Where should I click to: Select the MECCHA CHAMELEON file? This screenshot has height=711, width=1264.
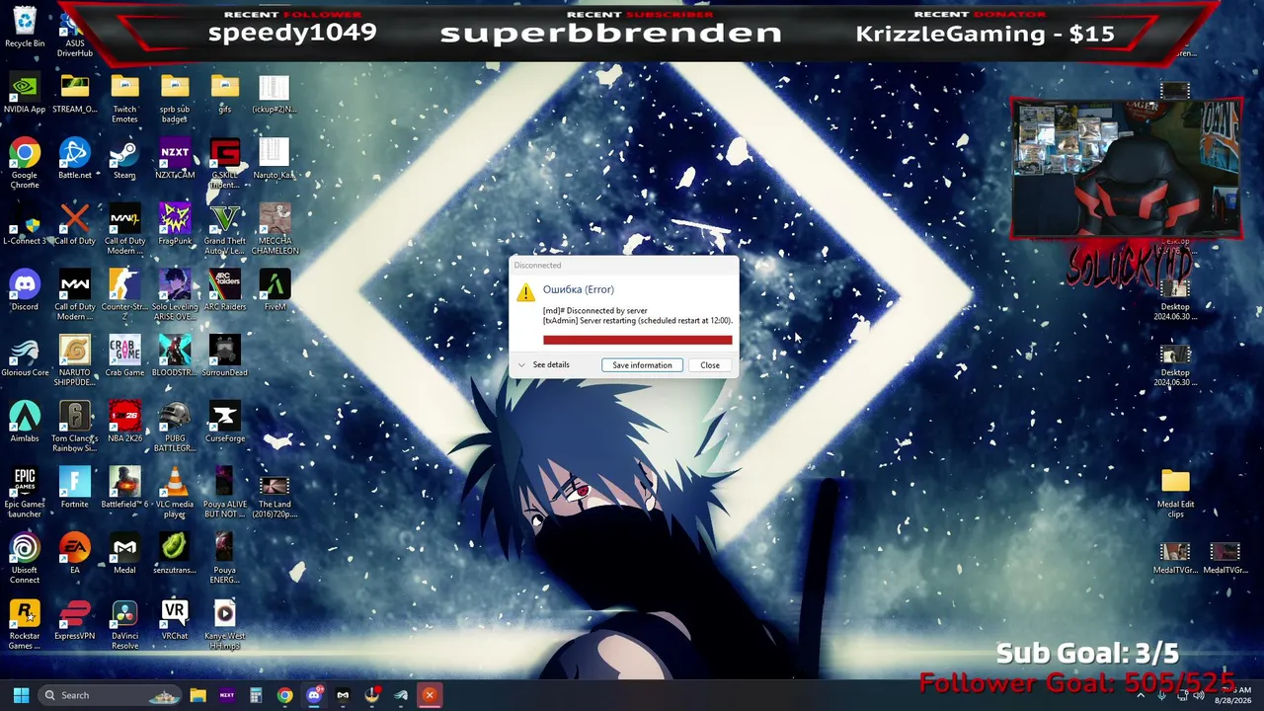pos(275,230)
